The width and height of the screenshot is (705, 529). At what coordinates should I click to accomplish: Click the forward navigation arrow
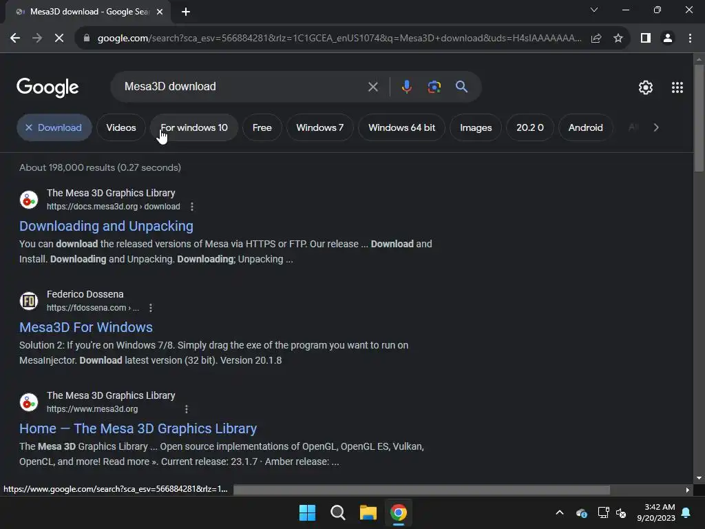coord(37,39)
